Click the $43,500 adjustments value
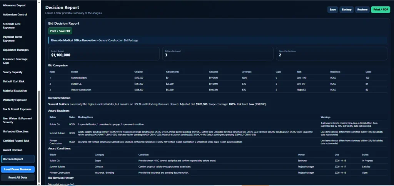This screenshot has height=186, width=394. click(170, 90)
